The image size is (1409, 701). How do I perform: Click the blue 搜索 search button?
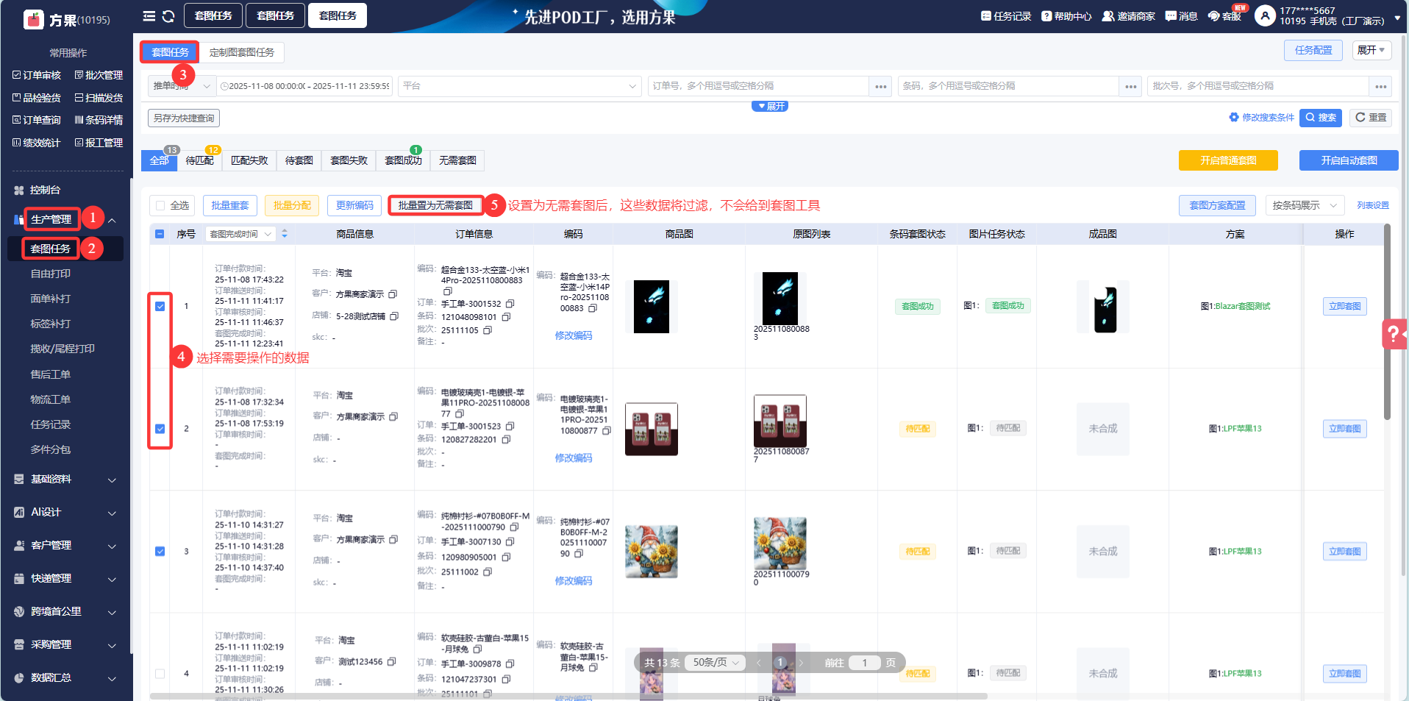click(x=1321, y=118)
